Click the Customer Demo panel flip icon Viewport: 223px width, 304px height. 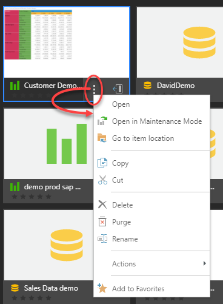coord(118,89)
